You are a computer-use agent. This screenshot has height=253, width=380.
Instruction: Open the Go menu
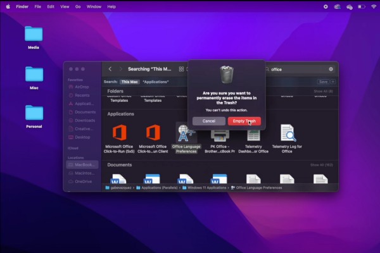click(77, 6)
